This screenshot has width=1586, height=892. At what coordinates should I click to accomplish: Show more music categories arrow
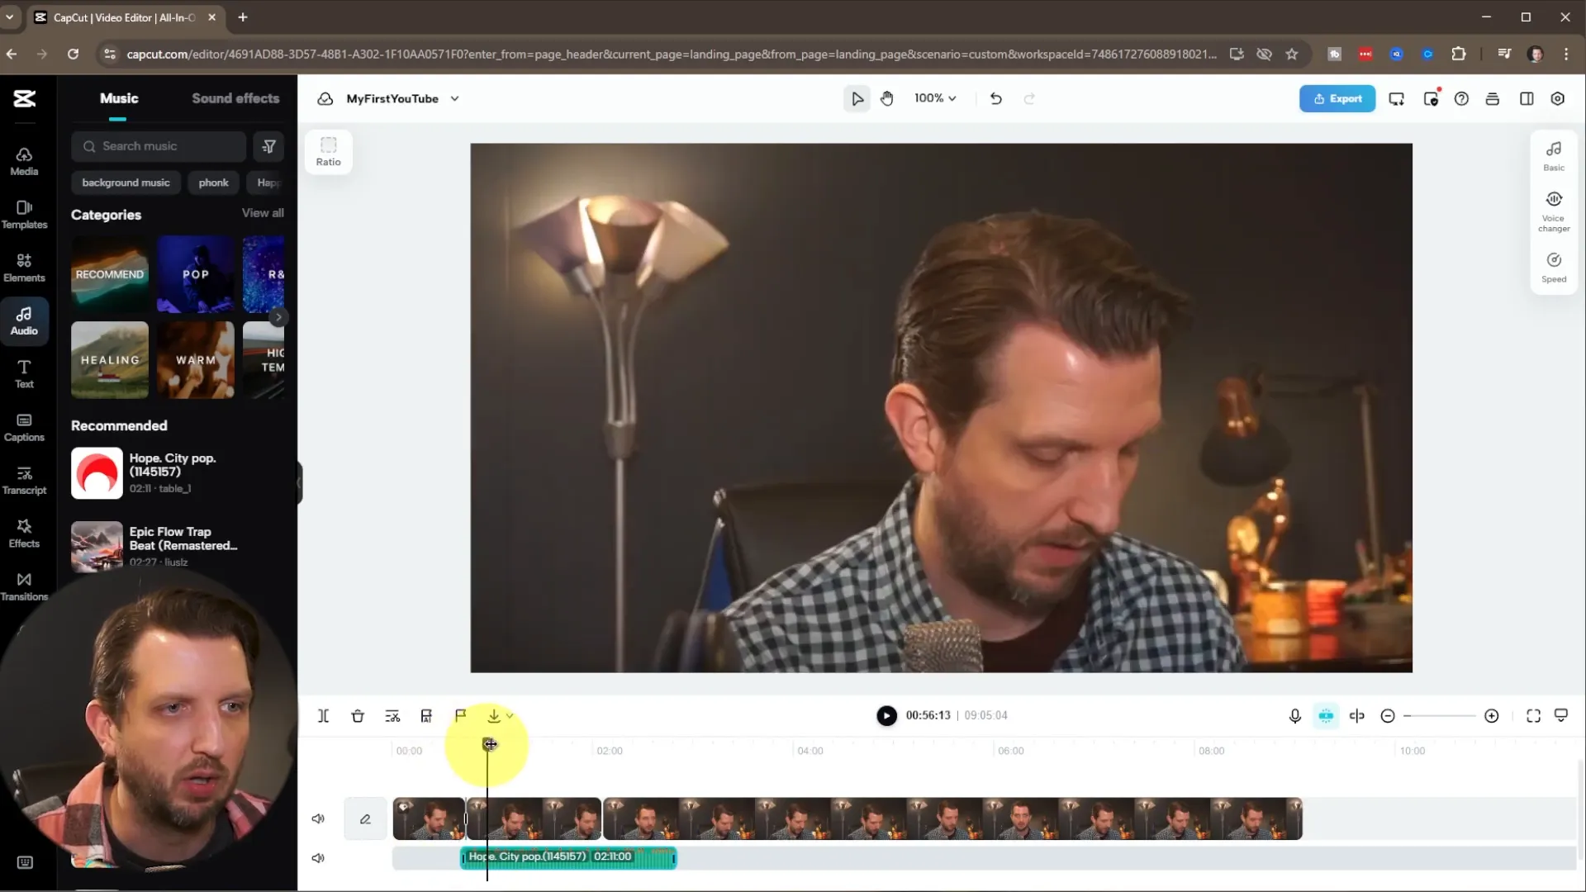tap(278, 317)
